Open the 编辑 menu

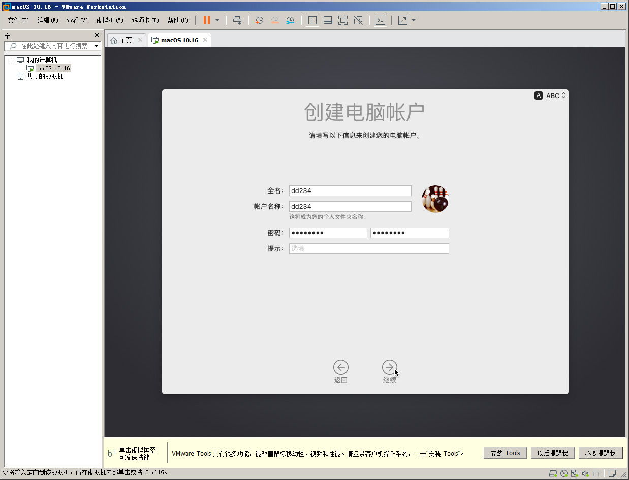[x=48, y=20]
